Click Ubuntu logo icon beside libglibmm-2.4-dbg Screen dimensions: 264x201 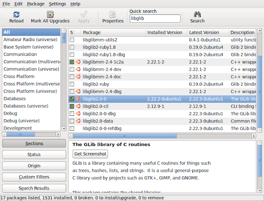78,91
